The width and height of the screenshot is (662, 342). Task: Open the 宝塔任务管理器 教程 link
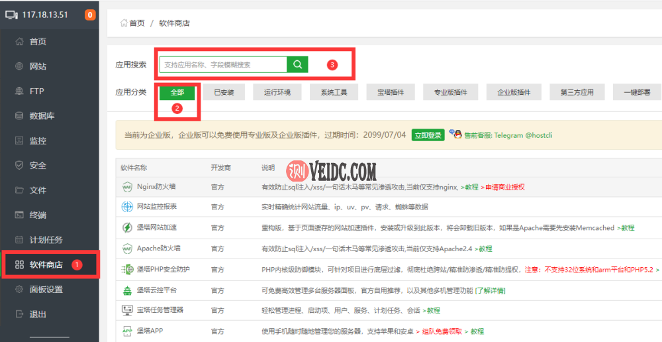[x=431, y=310]
